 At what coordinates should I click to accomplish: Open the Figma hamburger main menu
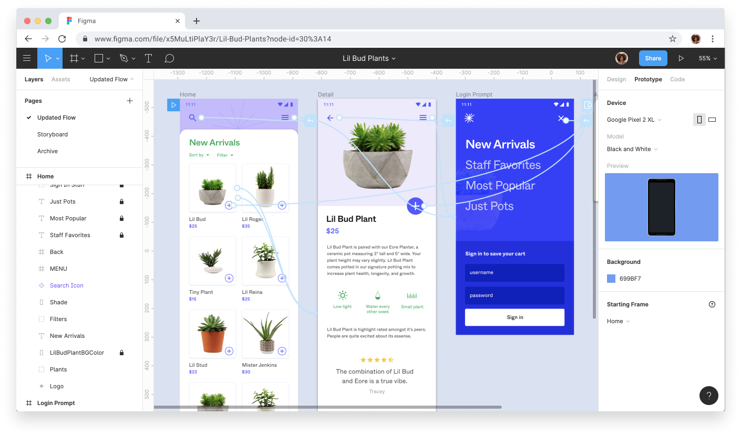pyautogui.click(x=27, y=58)
